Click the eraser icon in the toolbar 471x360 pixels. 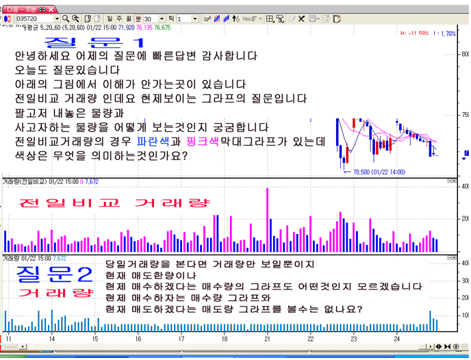click(x=292, y=18)
